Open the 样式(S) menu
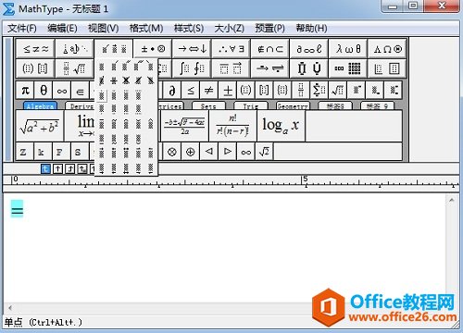The height and width of the screenshot is (333, 463). click(x=189, y=29)
